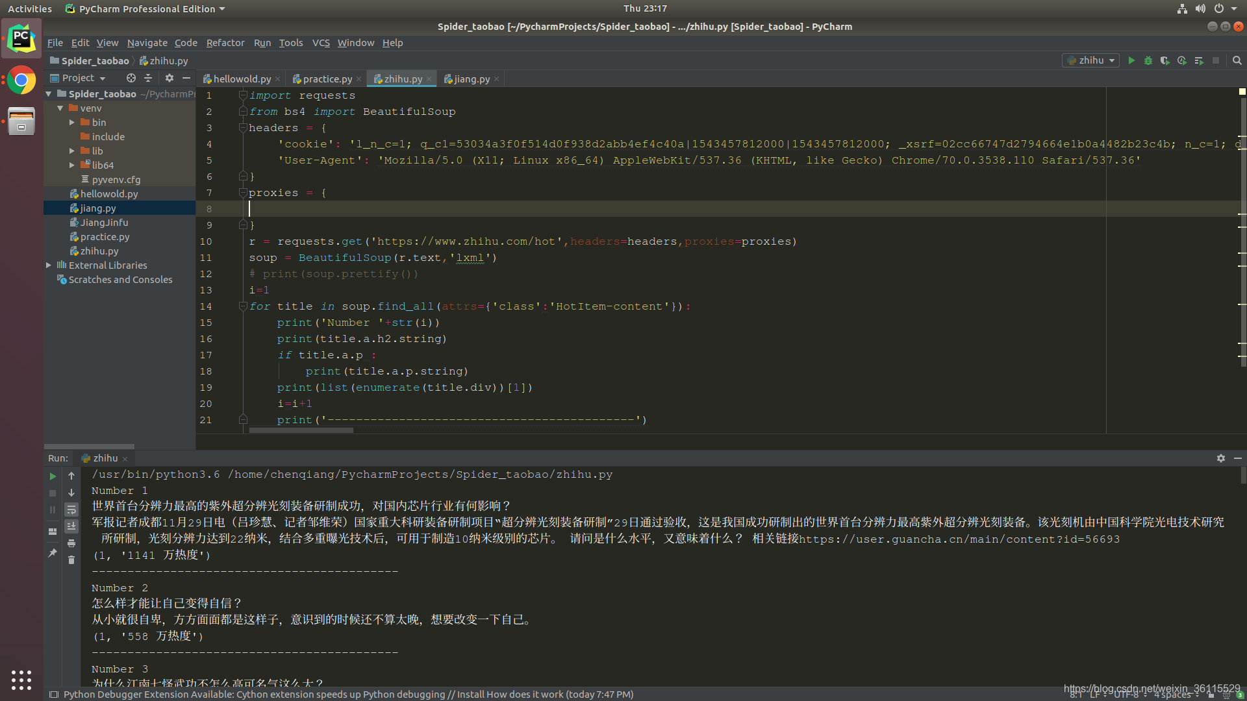Open Search Everywhere magnifier icon

tap(1237, 60)
